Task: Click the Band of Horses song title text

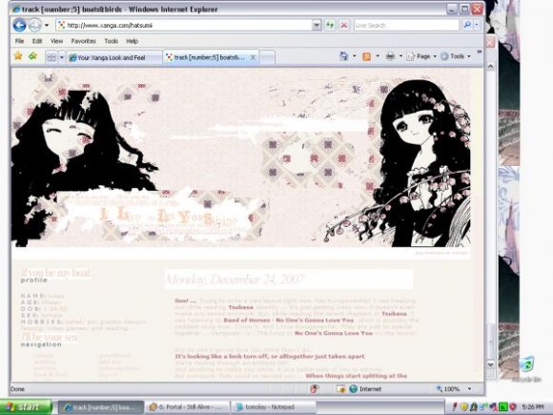Action: [289, 321]
